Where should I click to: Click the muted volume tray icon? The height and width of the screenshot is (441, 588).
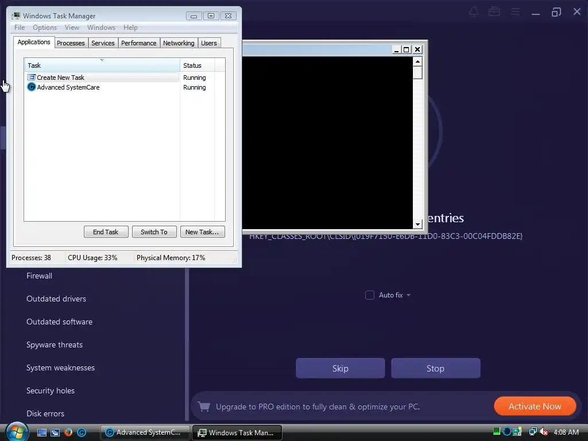[543, 432]
